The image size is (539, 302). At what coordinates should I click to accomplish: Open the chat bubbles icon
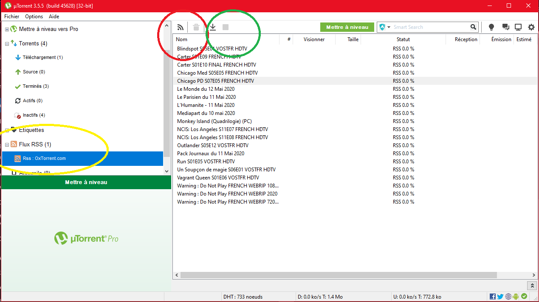[x=505, y=27]
